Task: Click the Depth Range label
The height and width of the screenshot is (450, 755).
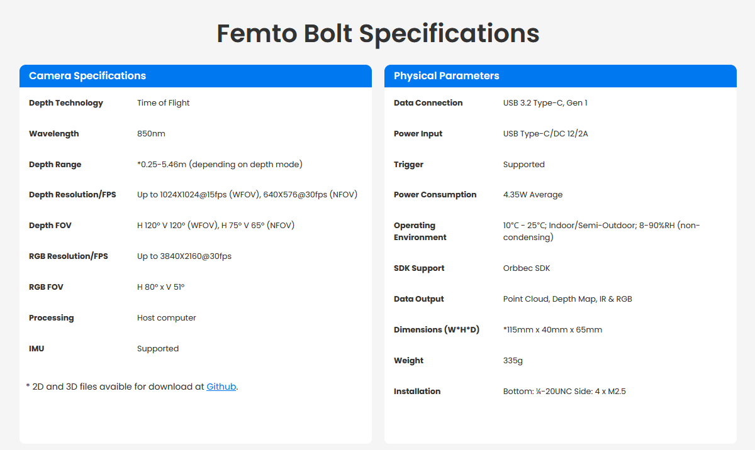Action: [x=55, y=165]
